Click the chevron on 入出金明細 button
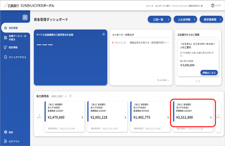 click(194, 19)
